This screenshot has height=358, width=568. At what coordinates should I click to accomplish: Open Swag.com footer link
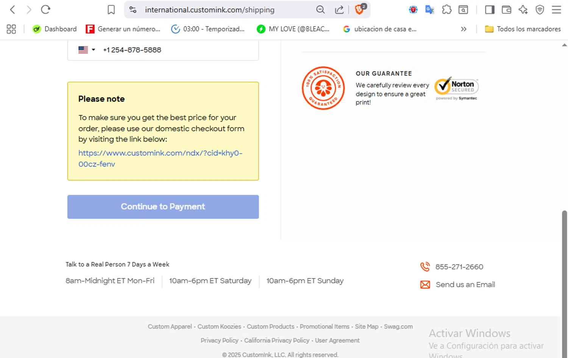398,327
